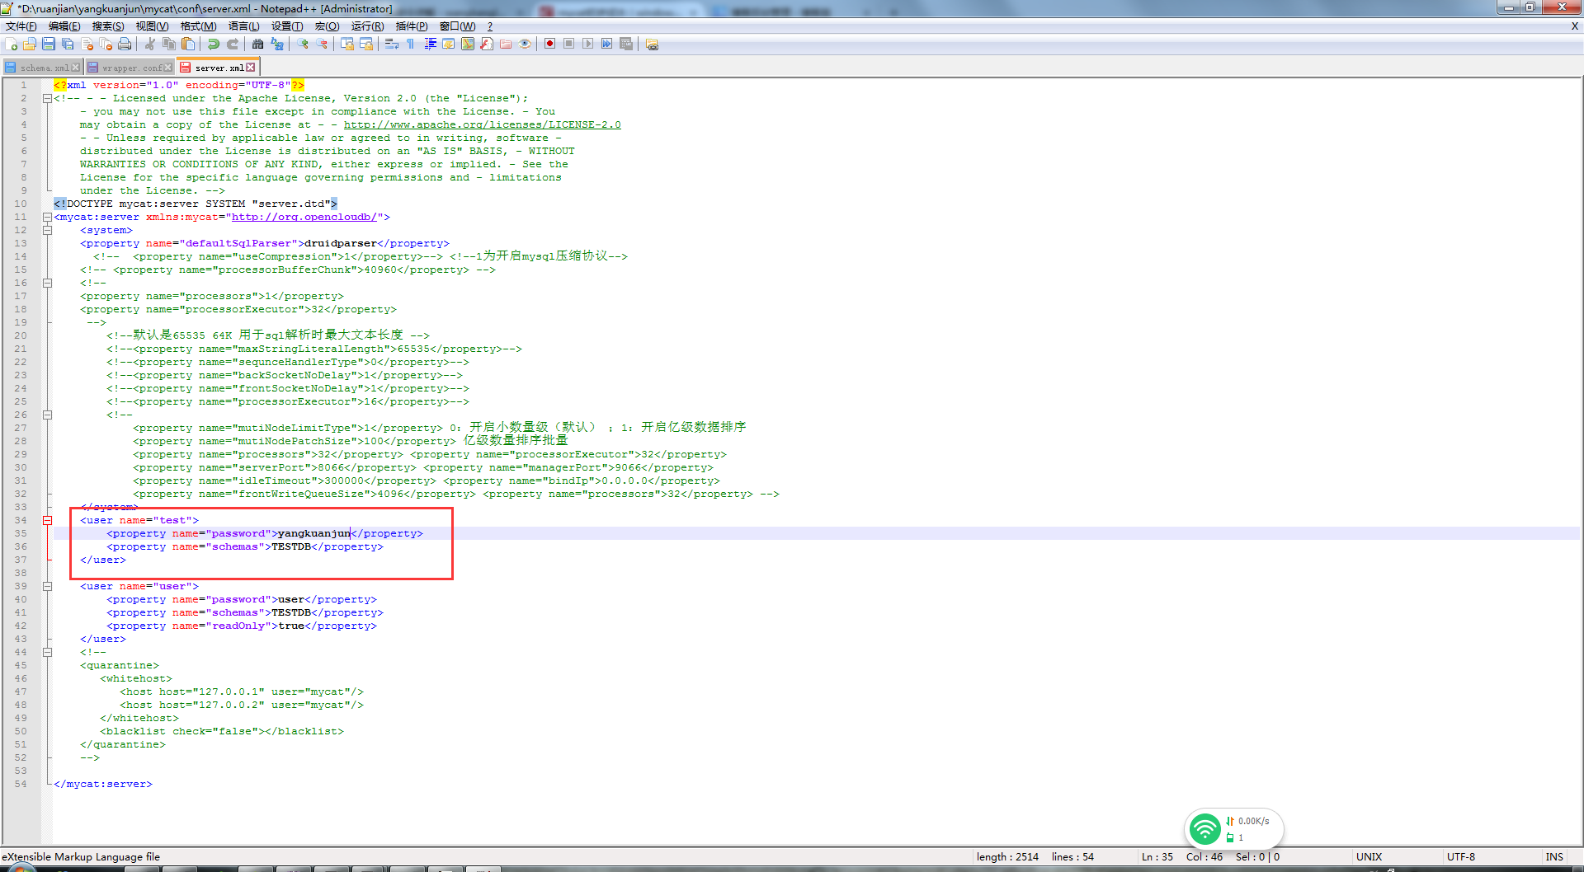Click the Close document toolbar icon
Image resolution: width=1584 pixels, height=872 pixels.
click(87, 44)
